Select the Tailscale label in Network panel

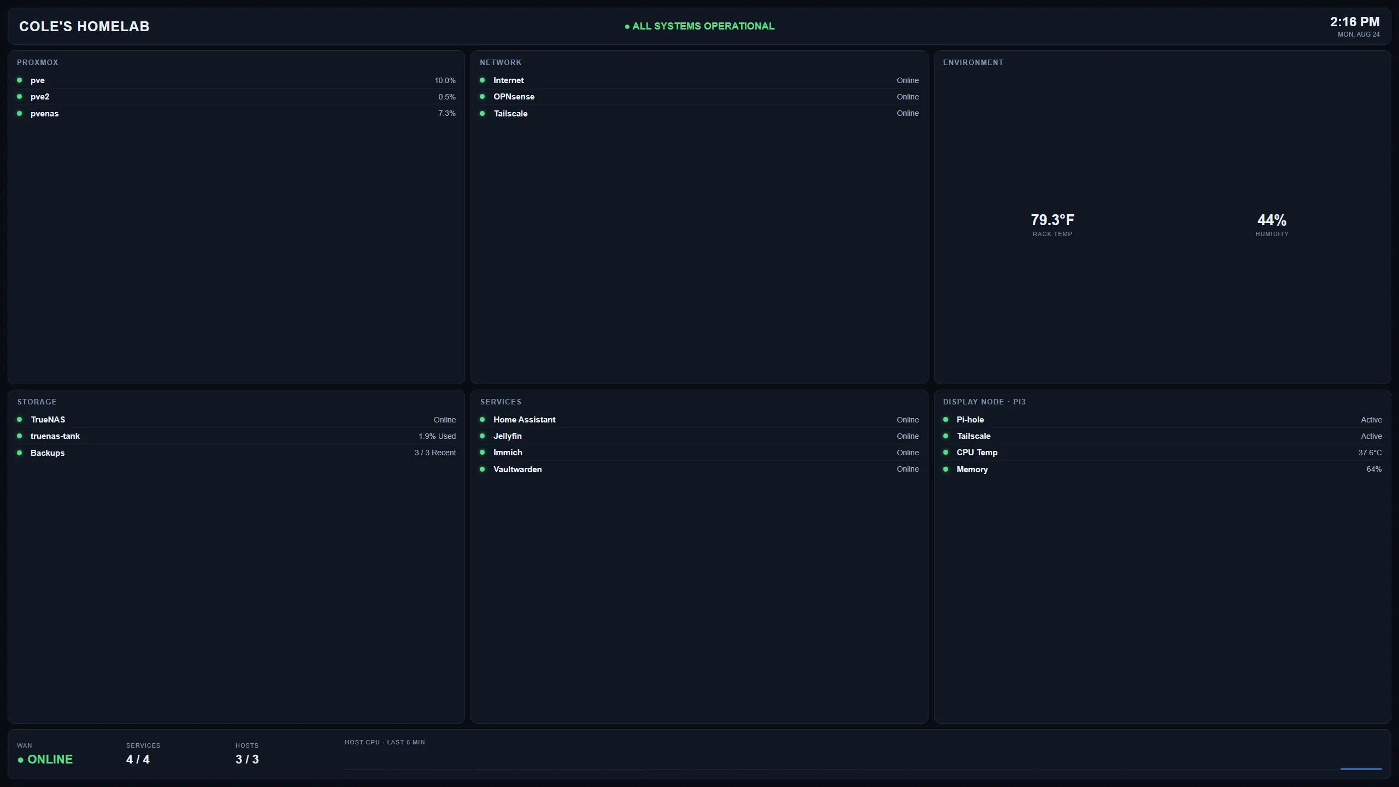(511, 114)
